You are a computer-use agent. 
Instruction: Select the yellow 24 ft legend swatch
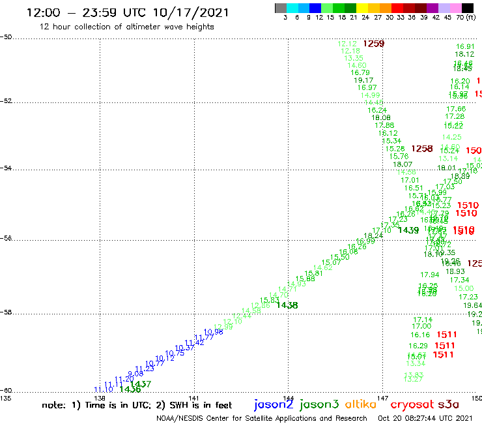point(362,8)
